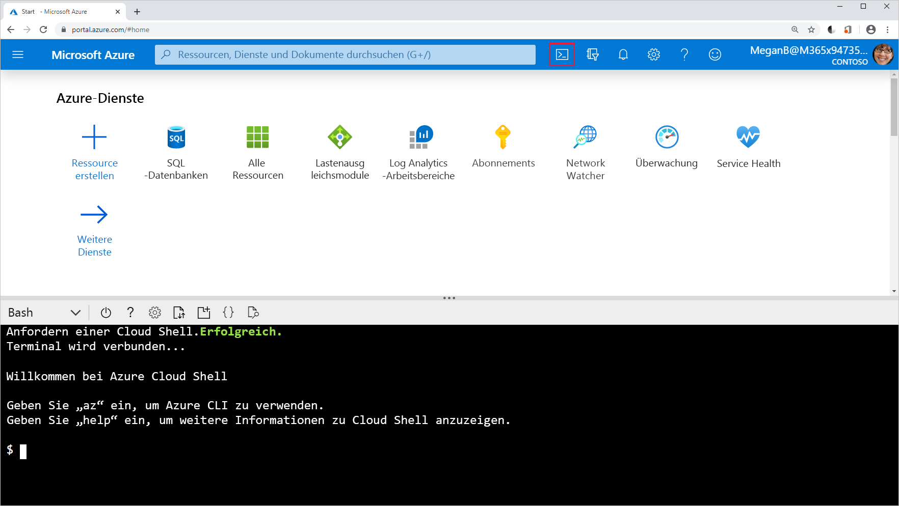Open Alle Ressourcen grid icon

click(257, 137)
